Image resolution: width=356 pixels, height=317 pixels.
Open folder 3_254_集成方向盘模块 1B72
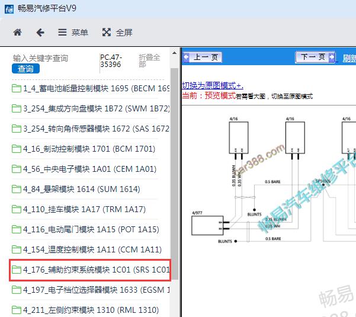(91, 108)
